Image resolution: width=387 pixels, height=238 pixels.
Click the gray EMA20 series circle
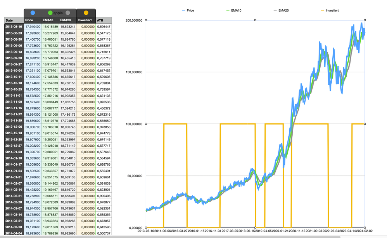(68, 13)
